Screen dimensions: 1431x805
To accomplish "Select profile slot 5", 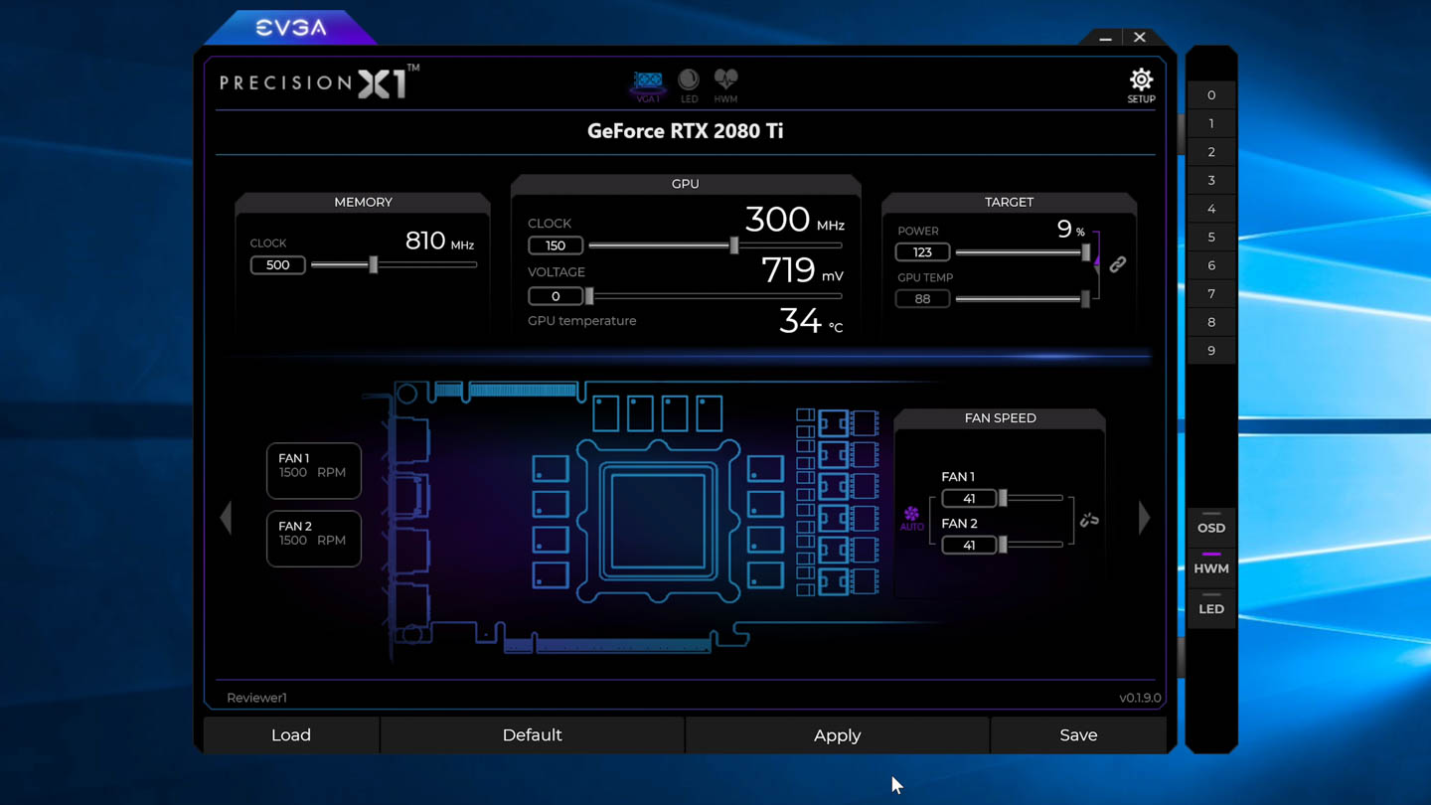I will (x=1211, y=238).
